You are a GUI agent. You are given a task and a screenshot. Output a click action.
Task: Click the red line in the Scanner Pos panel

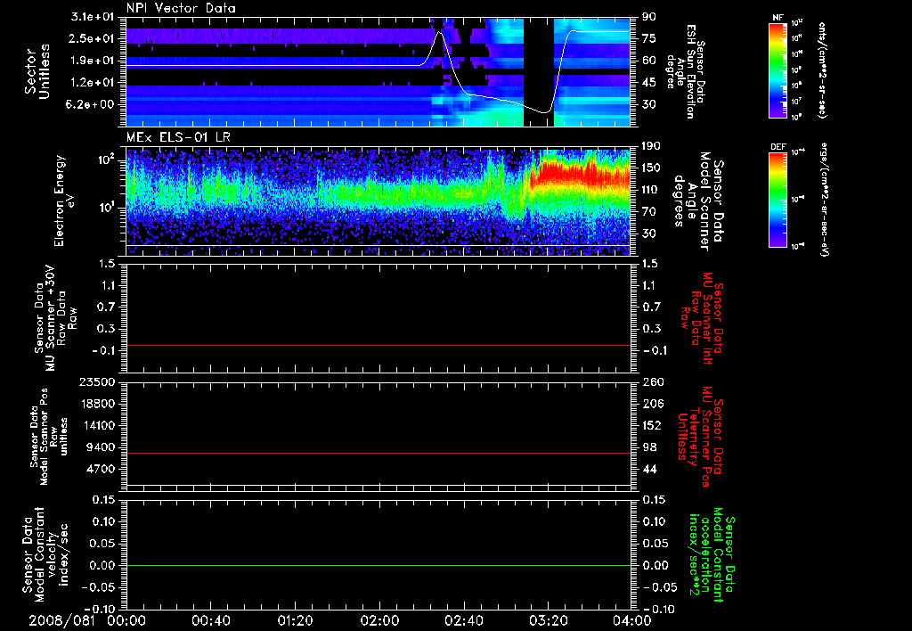pyautogui.click(x=379, y=453)
